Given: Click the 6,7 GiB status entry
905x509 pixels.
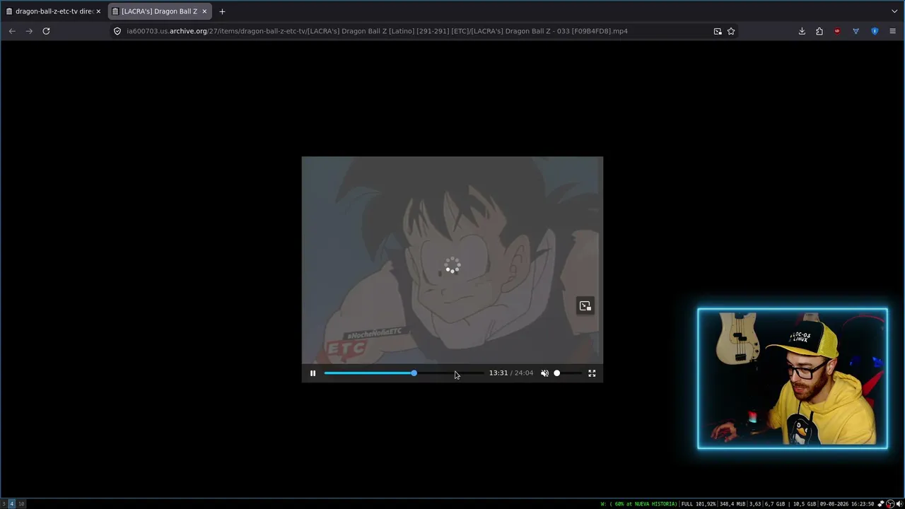Looking at the screenshot, I should (x=775, y=504).
